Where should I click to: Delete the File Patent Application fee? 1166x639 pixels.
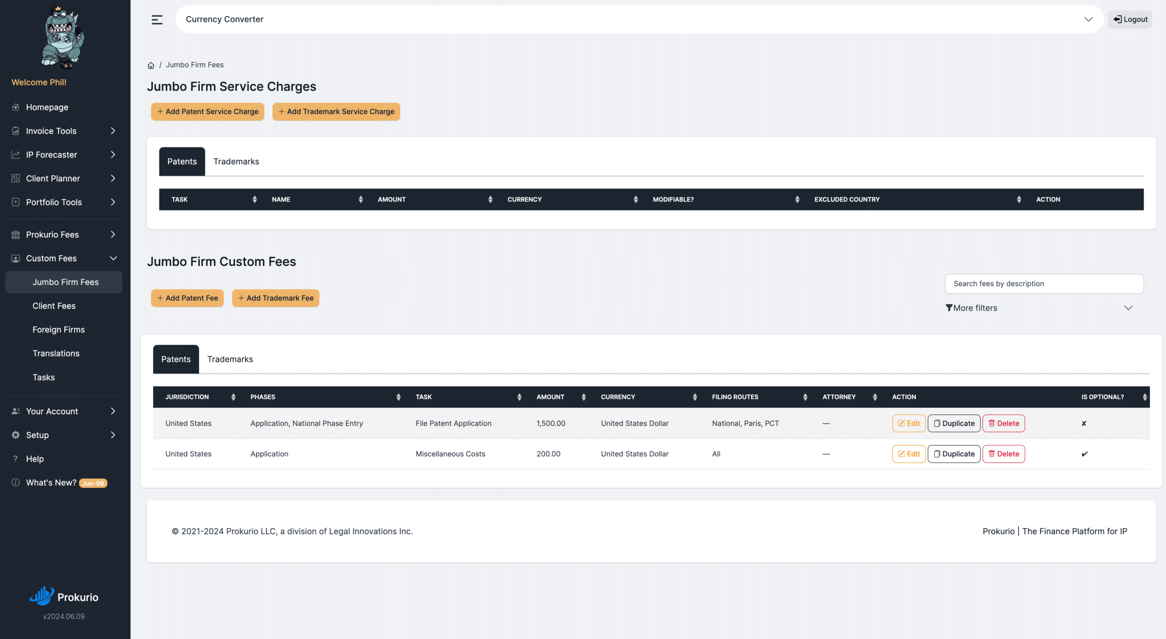pyautogui.click(x=1003, y=423)
